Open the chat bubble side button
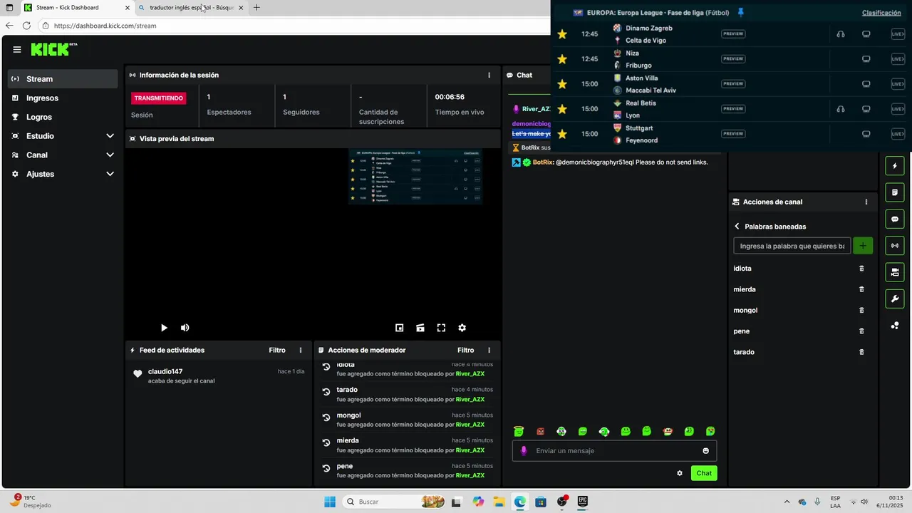The height and width of the screenshot is (513, 912). (x=895, y=219)
